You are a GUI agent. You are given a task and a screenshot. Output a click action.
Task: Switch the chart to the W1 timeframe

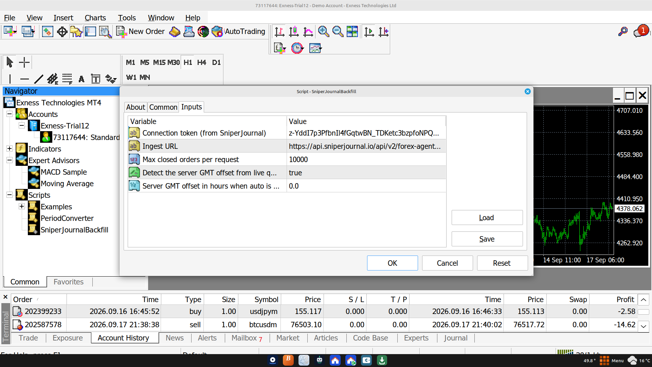[x=131, y=77]
